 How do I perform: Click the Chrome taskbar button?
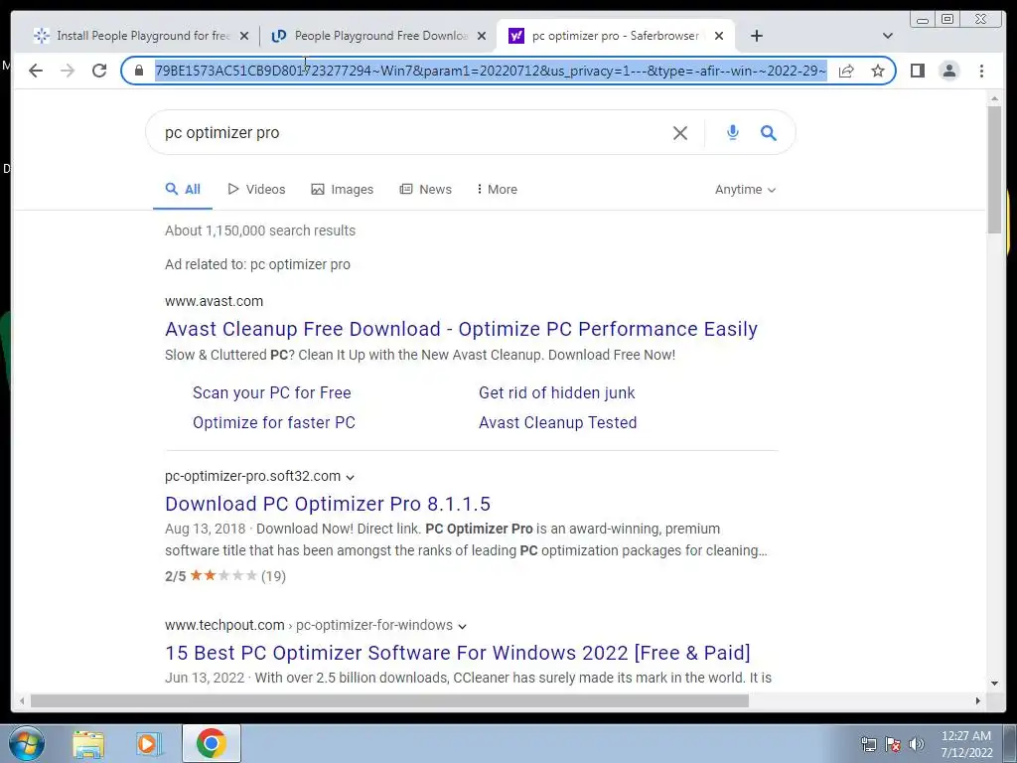click(x=212, y=743)
